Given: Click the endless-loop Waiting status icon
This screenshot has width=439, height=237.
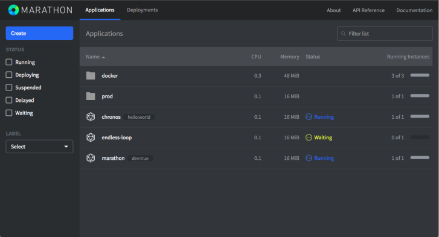Looking at the screenshot, I should point(309,137).
